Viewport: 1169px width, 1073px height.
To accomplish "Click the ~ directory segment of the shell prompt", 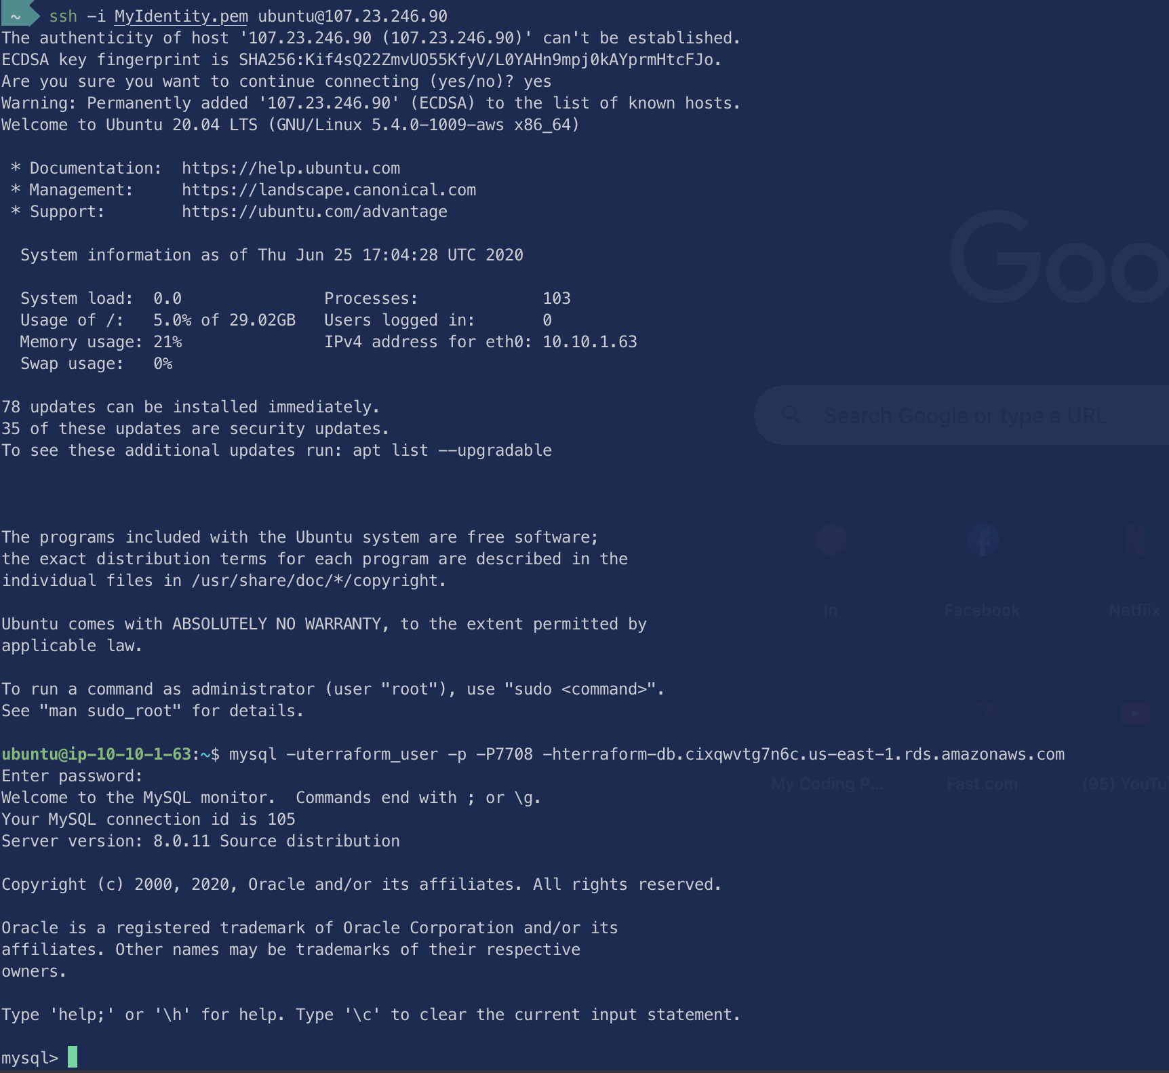I will point(15,16).
